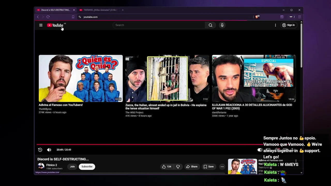Click the Sign in button
Screen dimensions: 331x186
pos(288,25)
